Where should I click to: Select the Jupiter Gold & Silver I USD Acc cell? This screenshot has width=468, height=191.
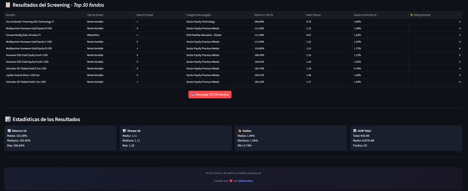pos(45,75)
